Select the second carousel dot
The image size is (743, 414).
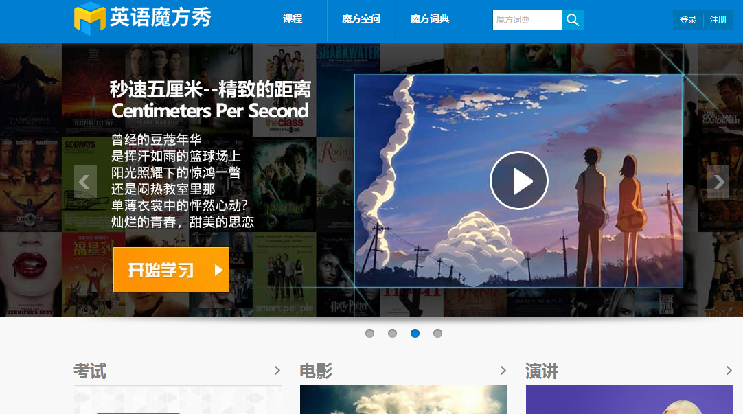tap(392, 334)
